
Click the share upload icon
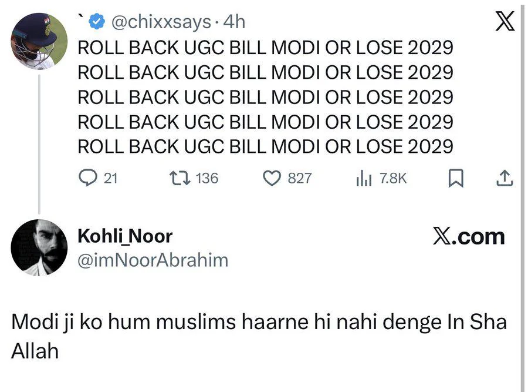(505, 177)
